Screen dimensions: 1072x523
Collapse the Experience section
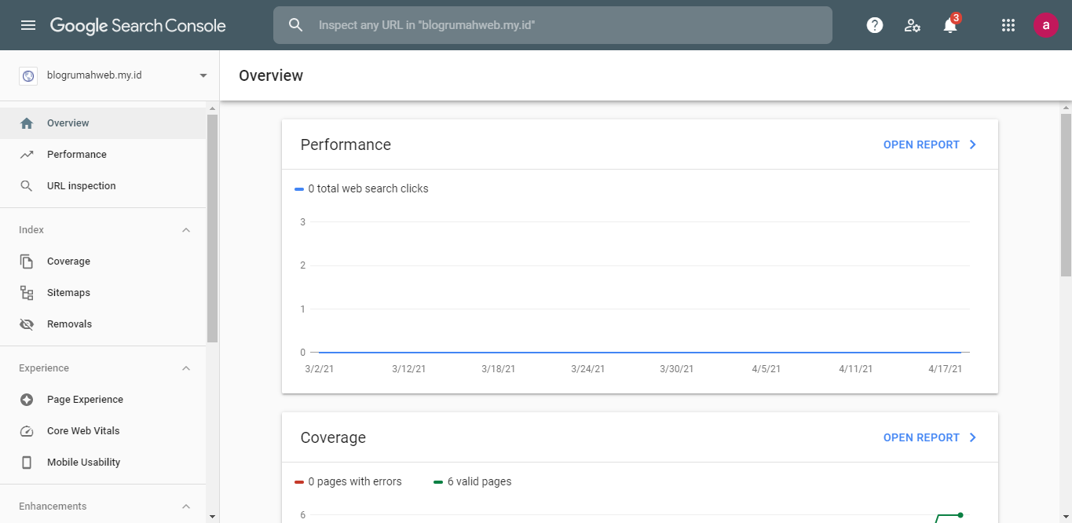(x=186, y=368)
